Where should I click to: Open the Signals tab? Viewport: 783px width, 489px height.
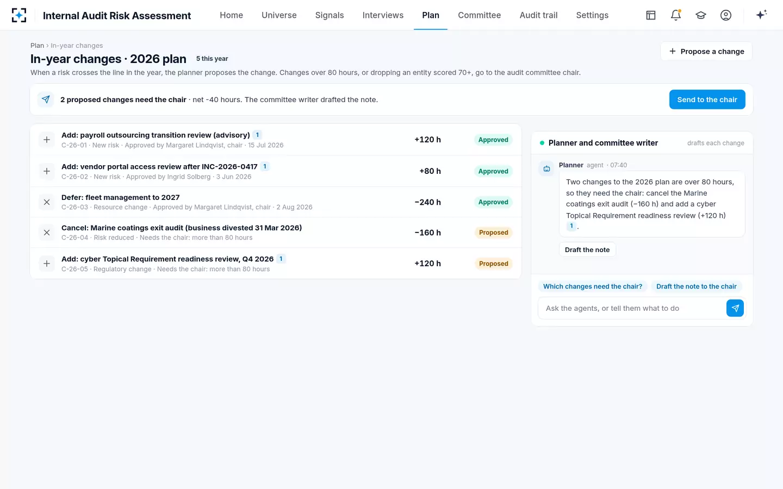330,15
